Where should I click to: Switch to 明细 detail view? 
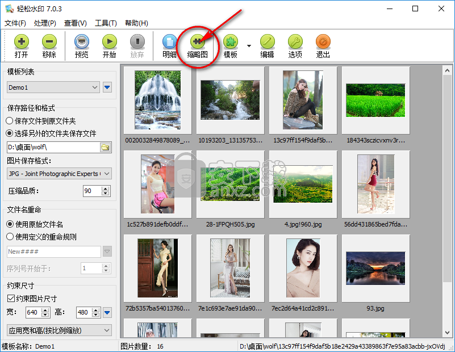[x=169, y=46]
